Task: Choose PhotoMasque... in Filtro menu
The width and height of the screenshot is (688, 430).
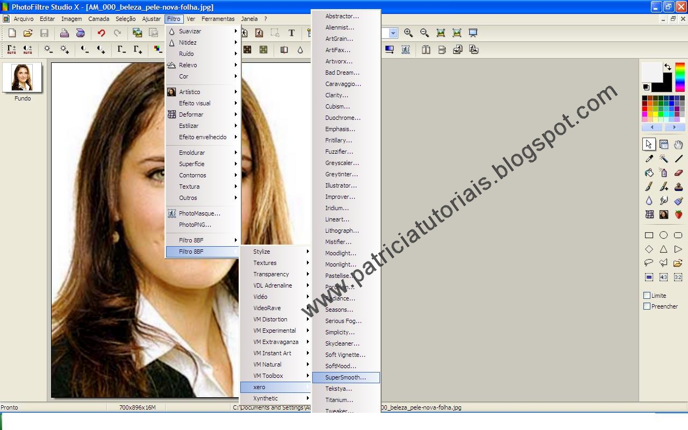Action: pyautogui.click(x=203, y=213)
